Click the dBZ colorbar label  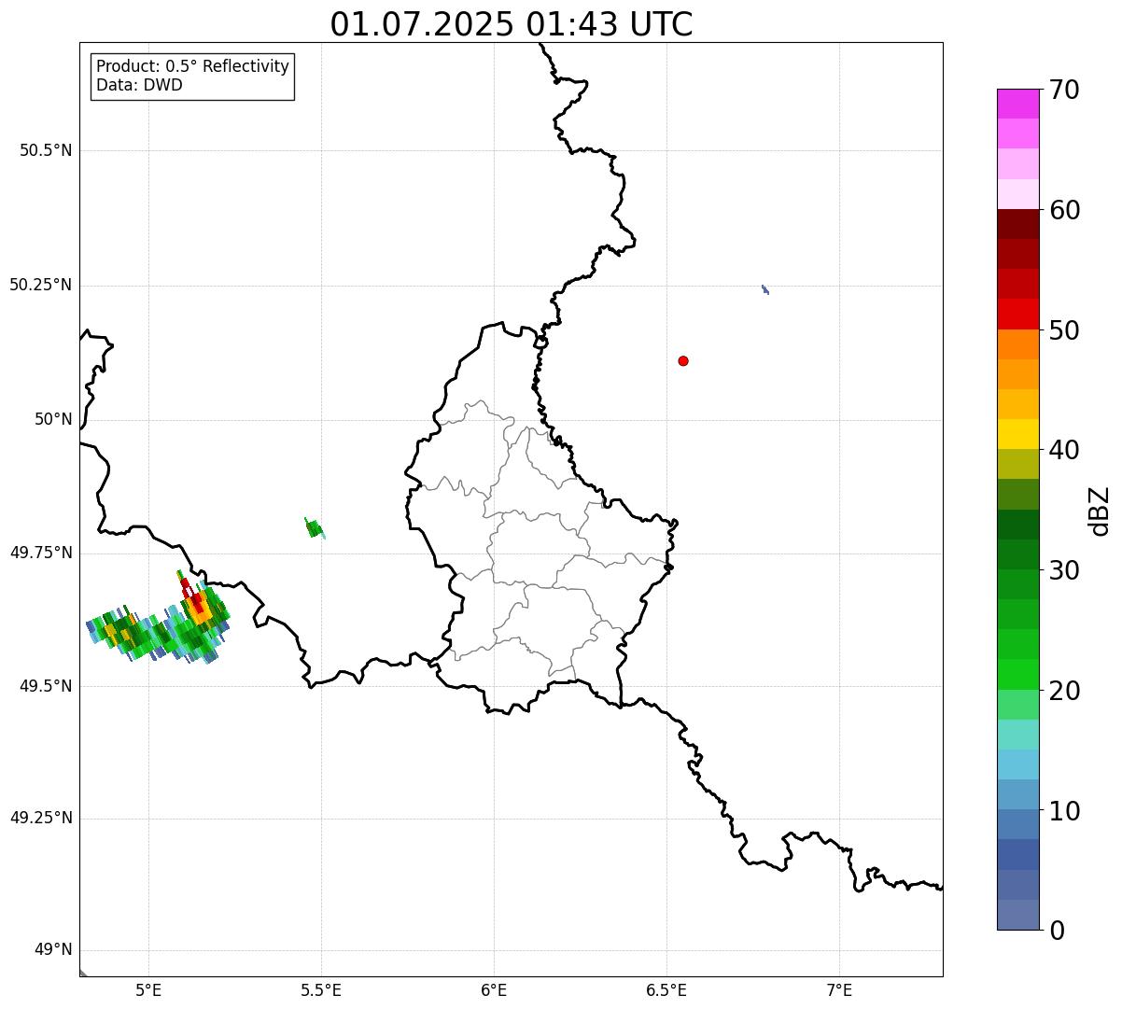[x=1100, y=511]
